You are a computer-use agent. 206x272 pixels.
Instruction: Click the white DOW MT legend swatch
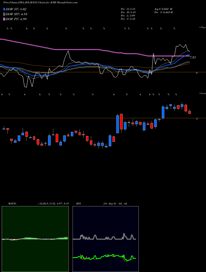(x=4, y=14)
